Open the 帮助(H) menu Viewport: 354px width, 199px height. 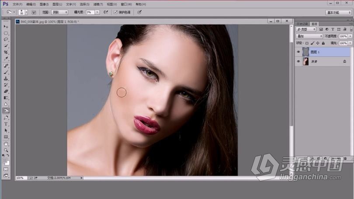click(x=141, y=4)
